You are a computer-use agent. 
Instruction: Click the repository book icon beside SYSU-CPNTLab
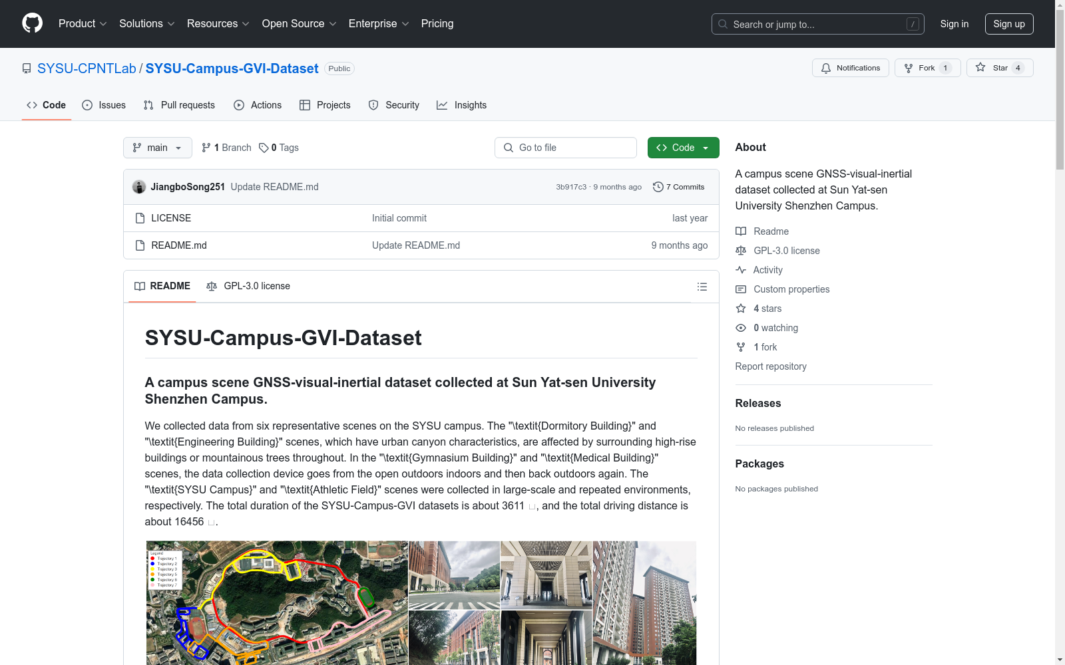[27, 68]
